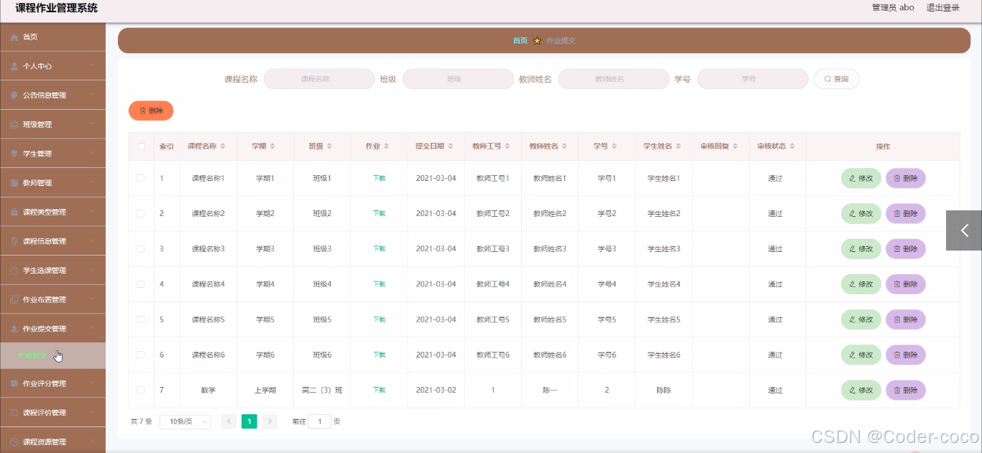
Task: Click the sort arrows on 学期 column
Action: [x=272, y=146]
